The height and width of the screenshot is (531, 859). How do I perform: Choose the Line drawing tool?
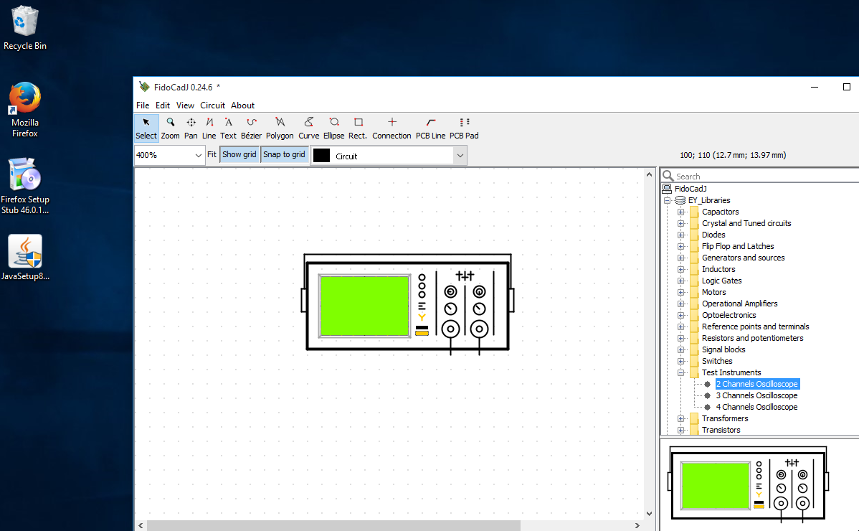(x=209, y=128)
